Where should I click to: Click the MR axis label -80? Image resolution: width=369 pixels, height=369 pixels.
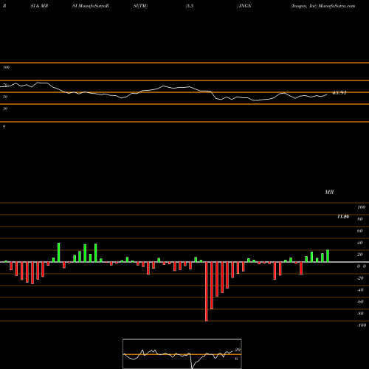[x=360, y=314]
